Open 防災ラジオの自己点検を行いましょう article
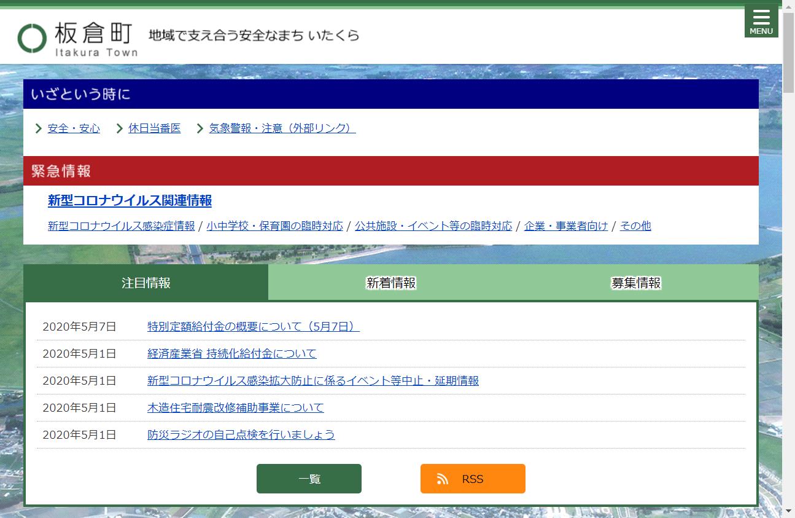This screenshot has width=795, height=518. (241, 434)
